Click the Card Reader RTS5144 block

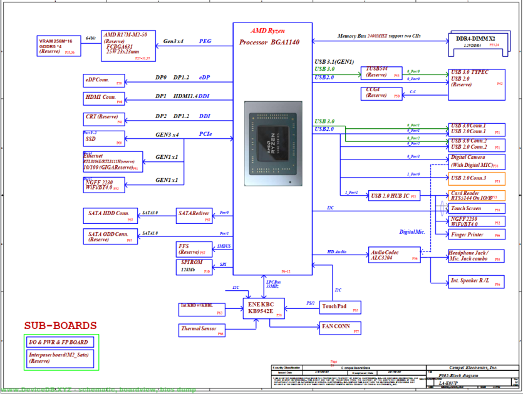pyautogui.click(x=477, y=196)
